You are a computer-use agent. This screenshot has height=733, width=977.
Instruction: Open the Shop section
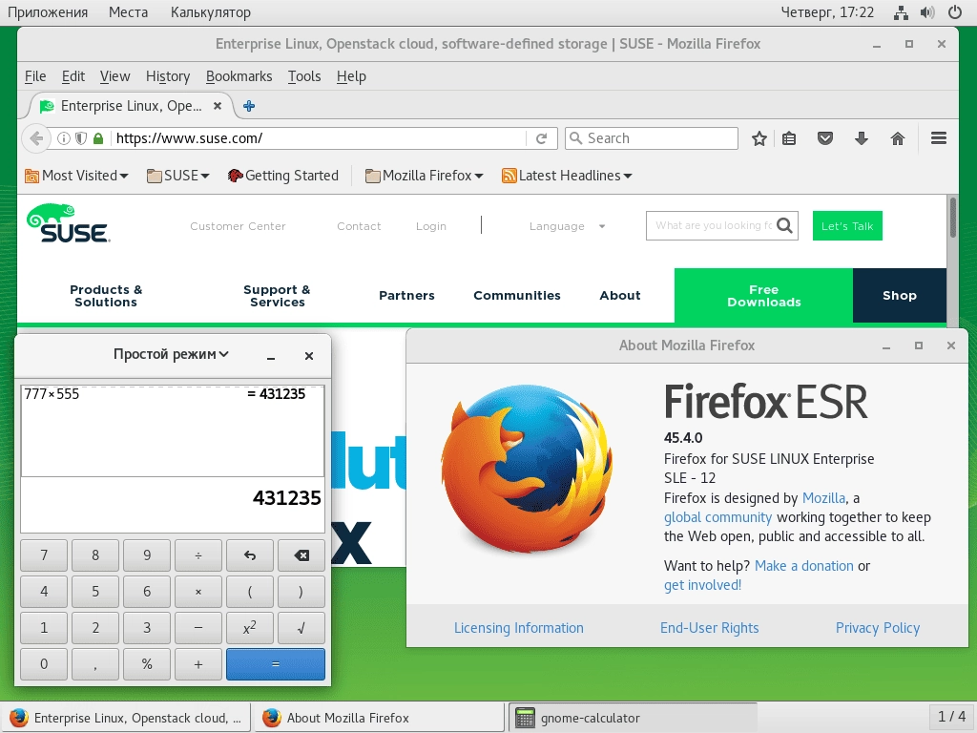899,296
